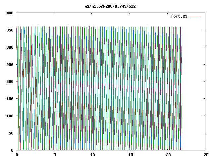The width and height of the screenshot is (212, 159).
Task: Click the x-axis label 20
Action: tap(168, 155)
